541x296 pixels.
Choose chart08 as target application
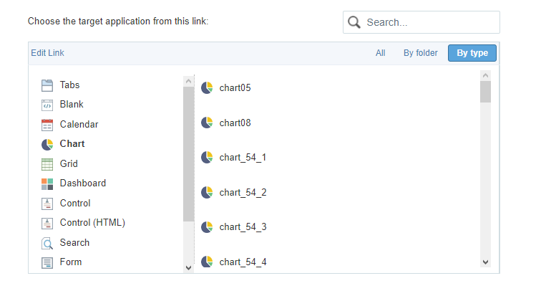[x=235, y=123]
